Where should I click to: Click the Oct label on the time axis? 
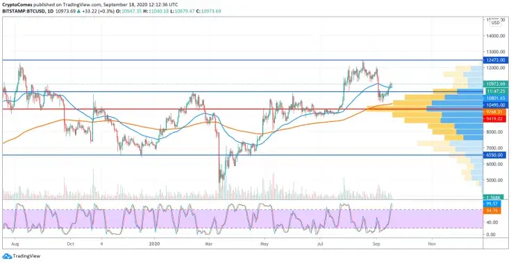coord(70,243)
